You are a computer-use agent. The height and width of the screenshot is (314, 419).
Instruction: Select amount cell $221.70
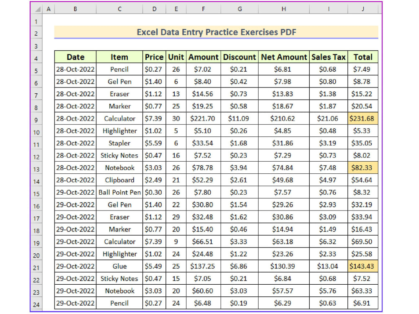(204, 118)
